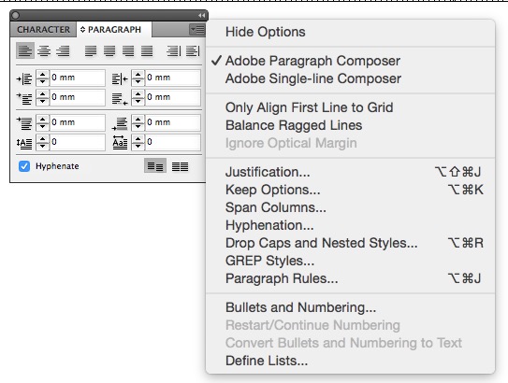
Task: Select the Align right paragraph icon
Action: click(x=63, y=50)
